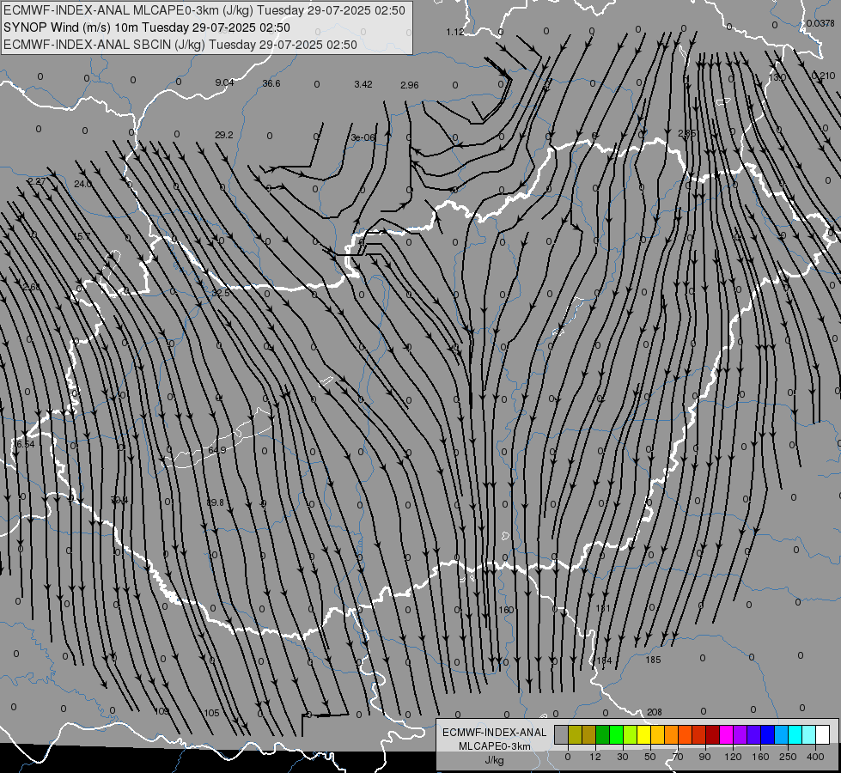Image resolution: width=841 pixels, height=773 pixels.
Task: Select the J/kg unit label in the legend
Action: pos(494,760)
